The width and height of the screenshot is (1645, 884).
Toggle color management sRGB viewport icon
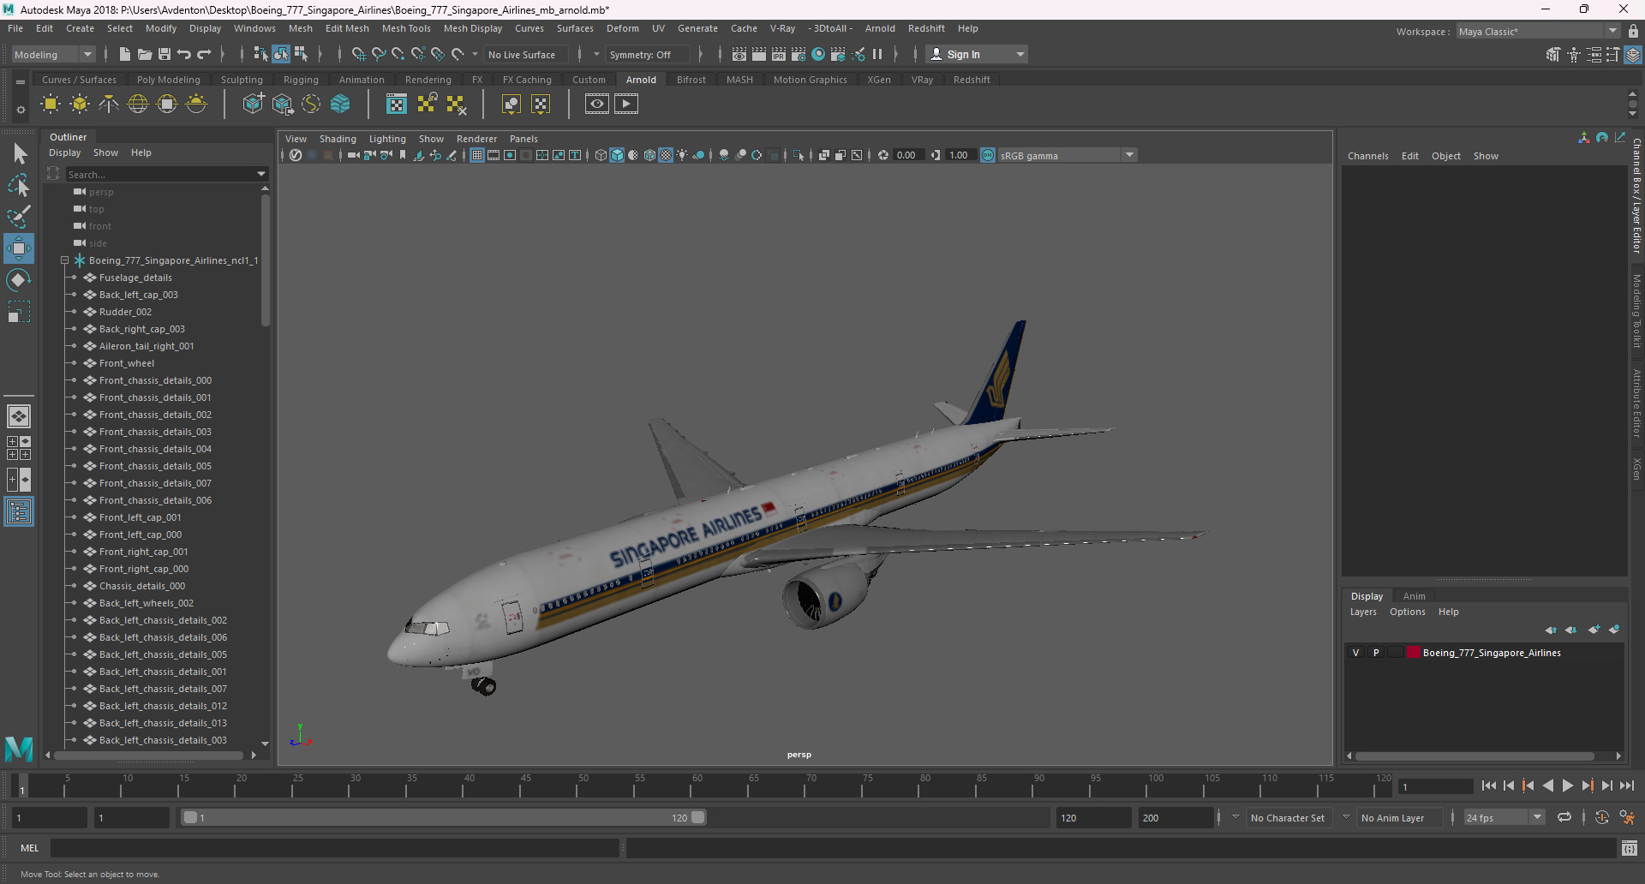pyautogui.click(x=988, y=155)
